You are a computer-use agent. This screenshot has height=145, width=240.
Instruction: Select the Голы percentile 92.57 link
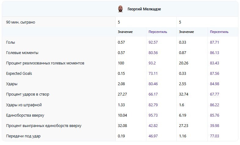[x=153, y=42]
